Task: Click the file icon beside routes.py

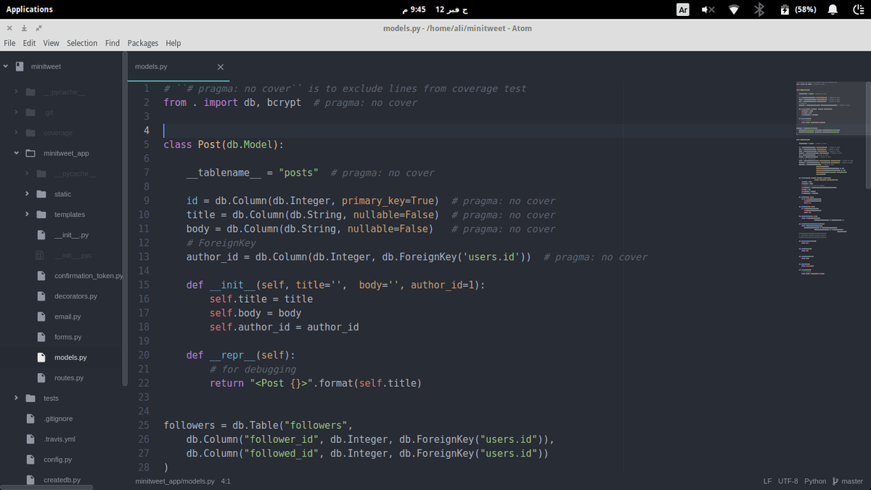Action: point(41,378)
